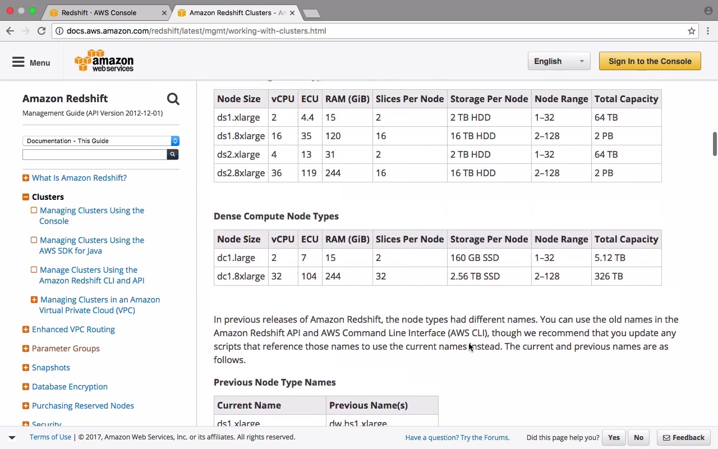Open Documentation - This Guide dropdown
Image resolution: width=718 pixels, height=449 pixels.
click(101, 141)
